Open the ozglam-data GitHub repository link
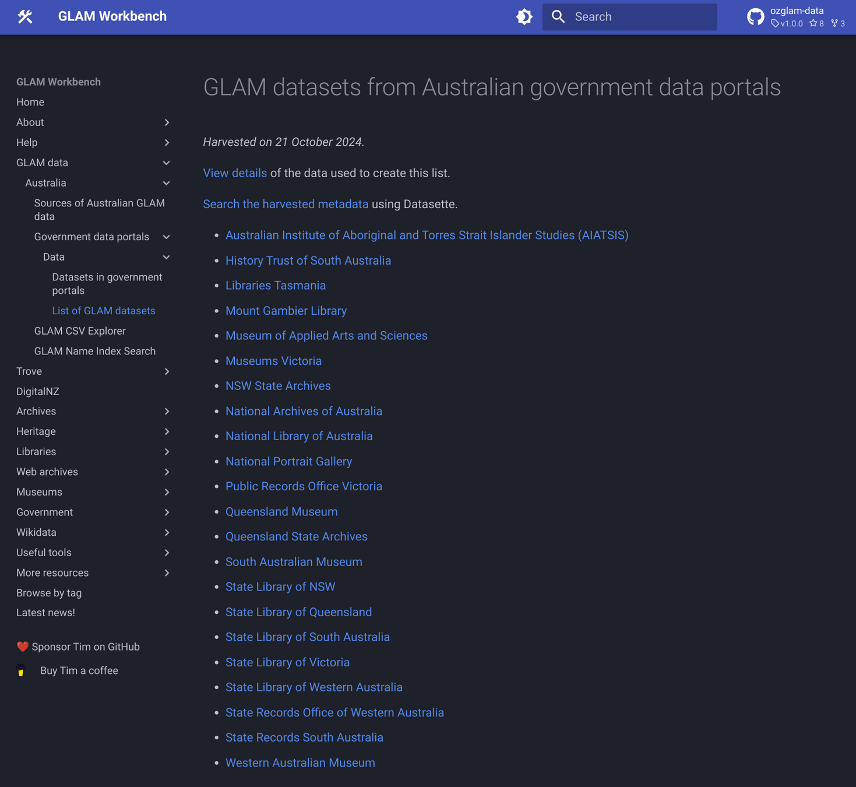 pos(796,17)
